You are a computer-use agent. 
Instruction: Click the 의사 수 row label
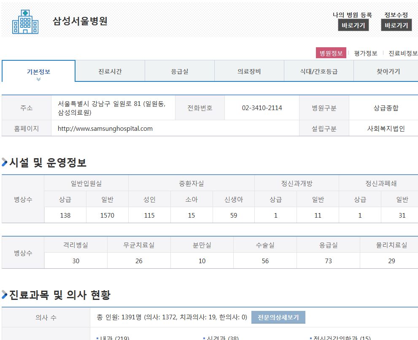point(46,317)
